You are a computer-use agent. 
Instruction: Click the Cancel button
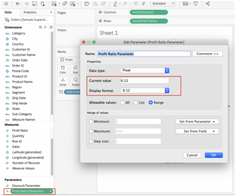[x=192, y=155]
